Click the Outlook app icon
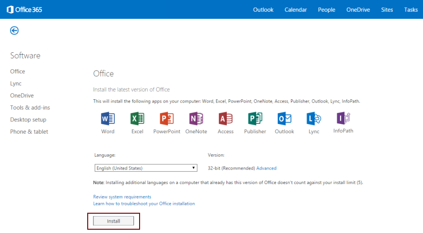This screenshot has width=423, height=233. (284, 119)
